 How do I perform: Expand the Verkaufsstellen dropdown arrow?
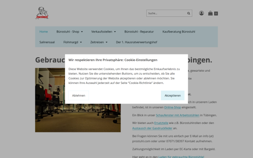[115, 32]
